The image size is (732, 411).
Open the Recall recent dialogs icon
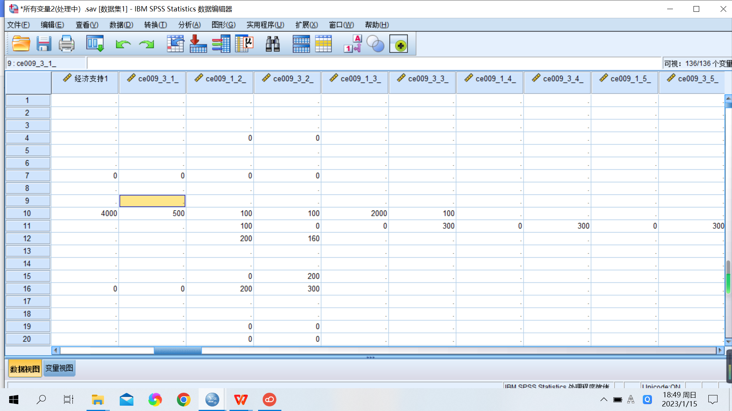coord(95,44)
